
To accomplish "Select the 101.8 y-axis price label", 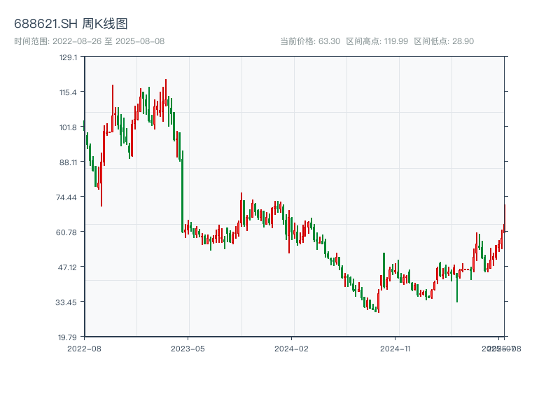I will (x=67, y=127).
